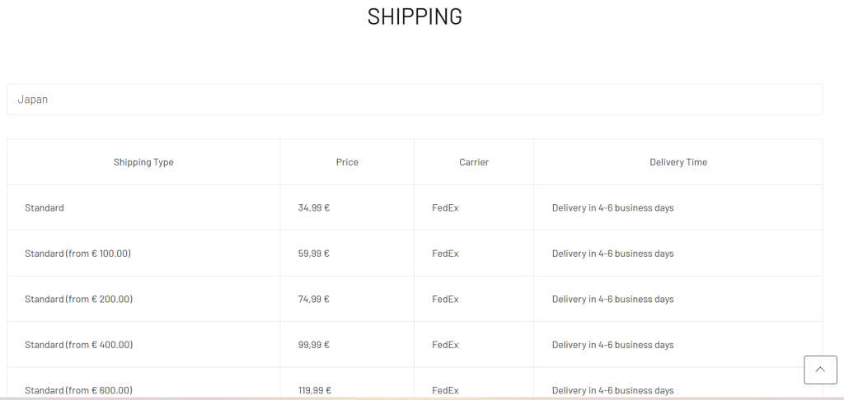
Task: Select Standard (from € 400.00) row
Action: click(x=415, y=345)
